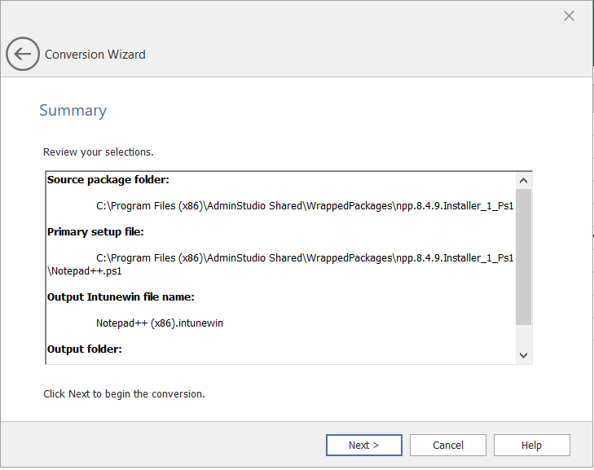
Task: Cancel the conversion wizard
Action: [448, 445]
